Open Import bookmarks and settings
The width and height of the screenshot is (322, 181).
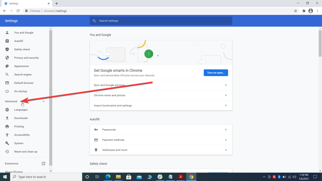[161, 105]
